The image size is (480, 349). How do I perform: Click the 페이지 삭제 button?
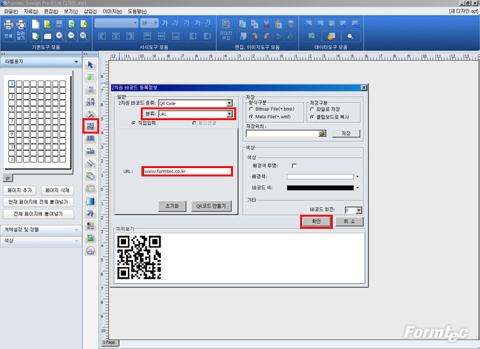[x=57, y=190]
